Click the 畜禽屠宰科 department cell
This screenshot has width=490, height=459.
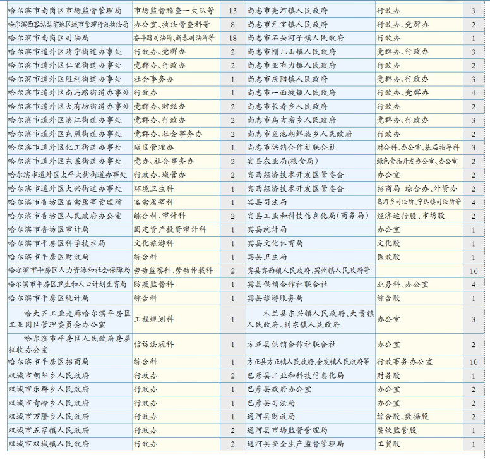(x=153, y=202)
